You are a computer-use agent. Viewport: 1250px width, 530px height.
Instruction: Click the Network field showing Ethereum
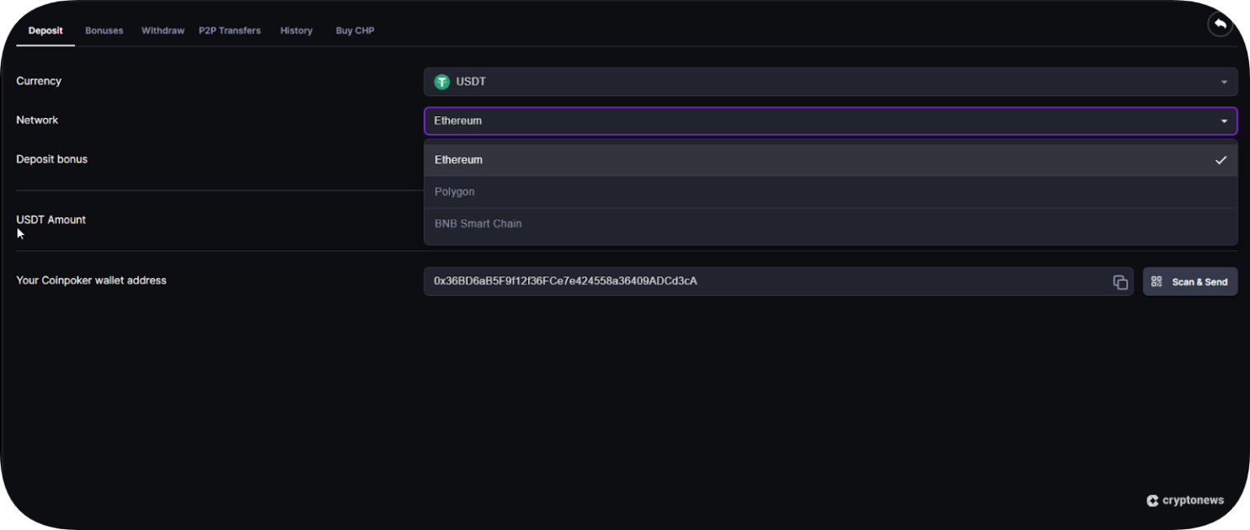click(814, 121)
